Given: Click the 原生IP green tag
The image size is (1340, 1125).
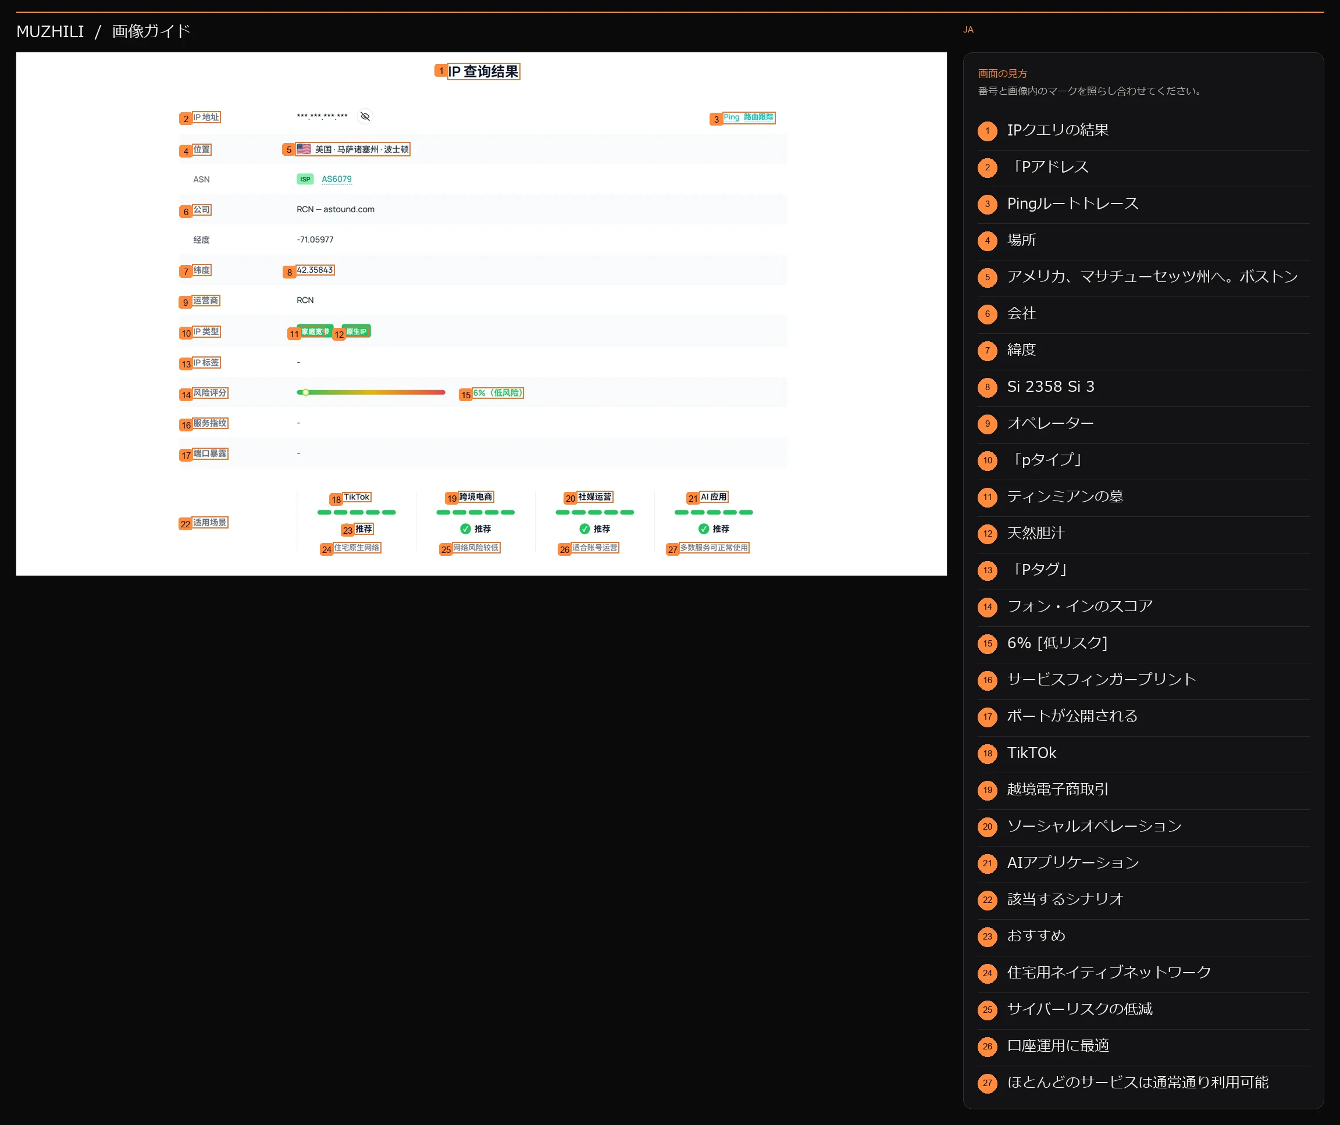Looking at the screenshot, I should pos(356,331).
